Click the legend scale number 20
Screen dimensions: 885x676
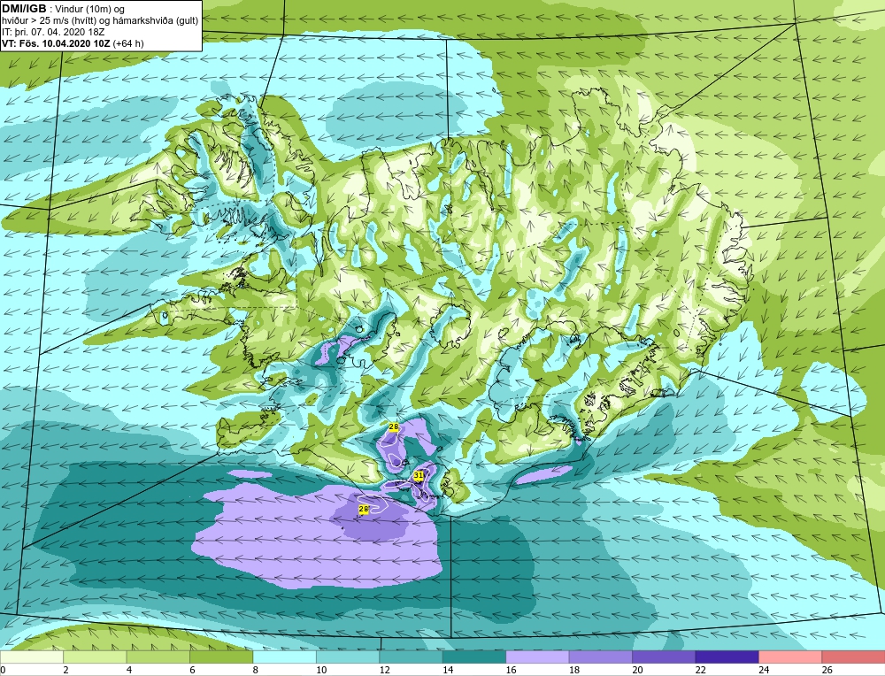click(637, 670)
